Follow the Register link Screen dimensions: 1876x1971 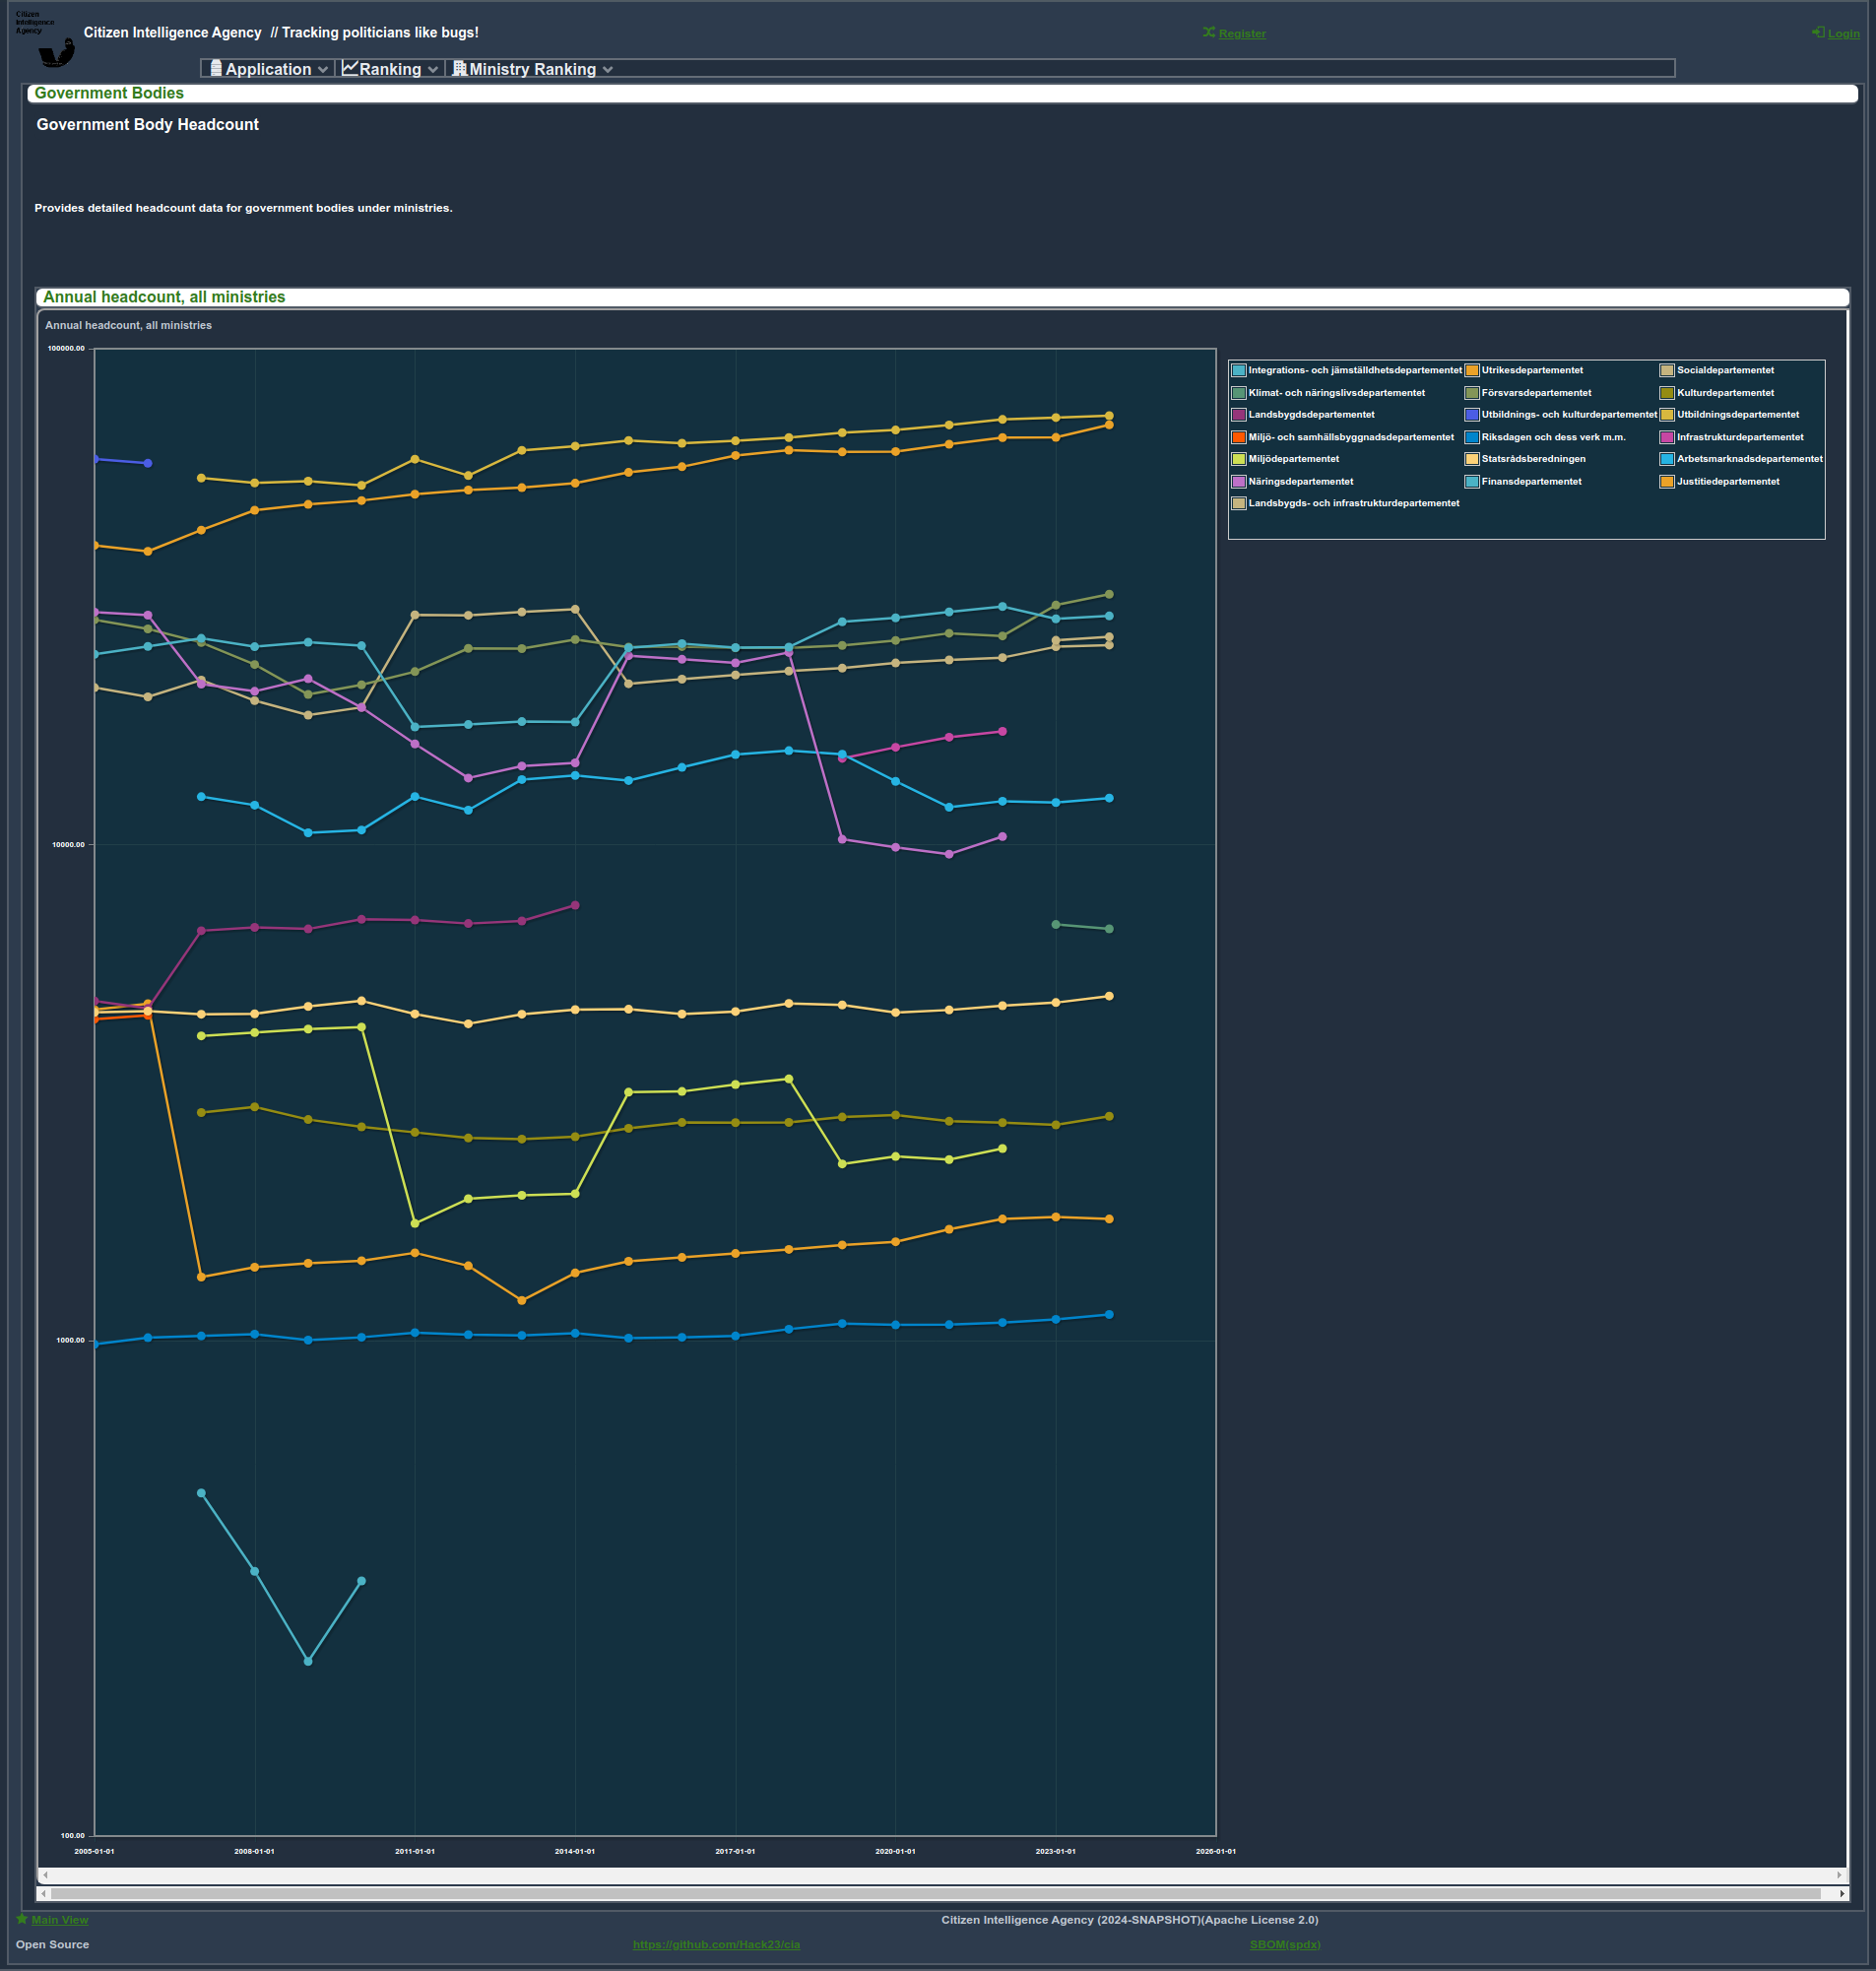click(1242, 34)
